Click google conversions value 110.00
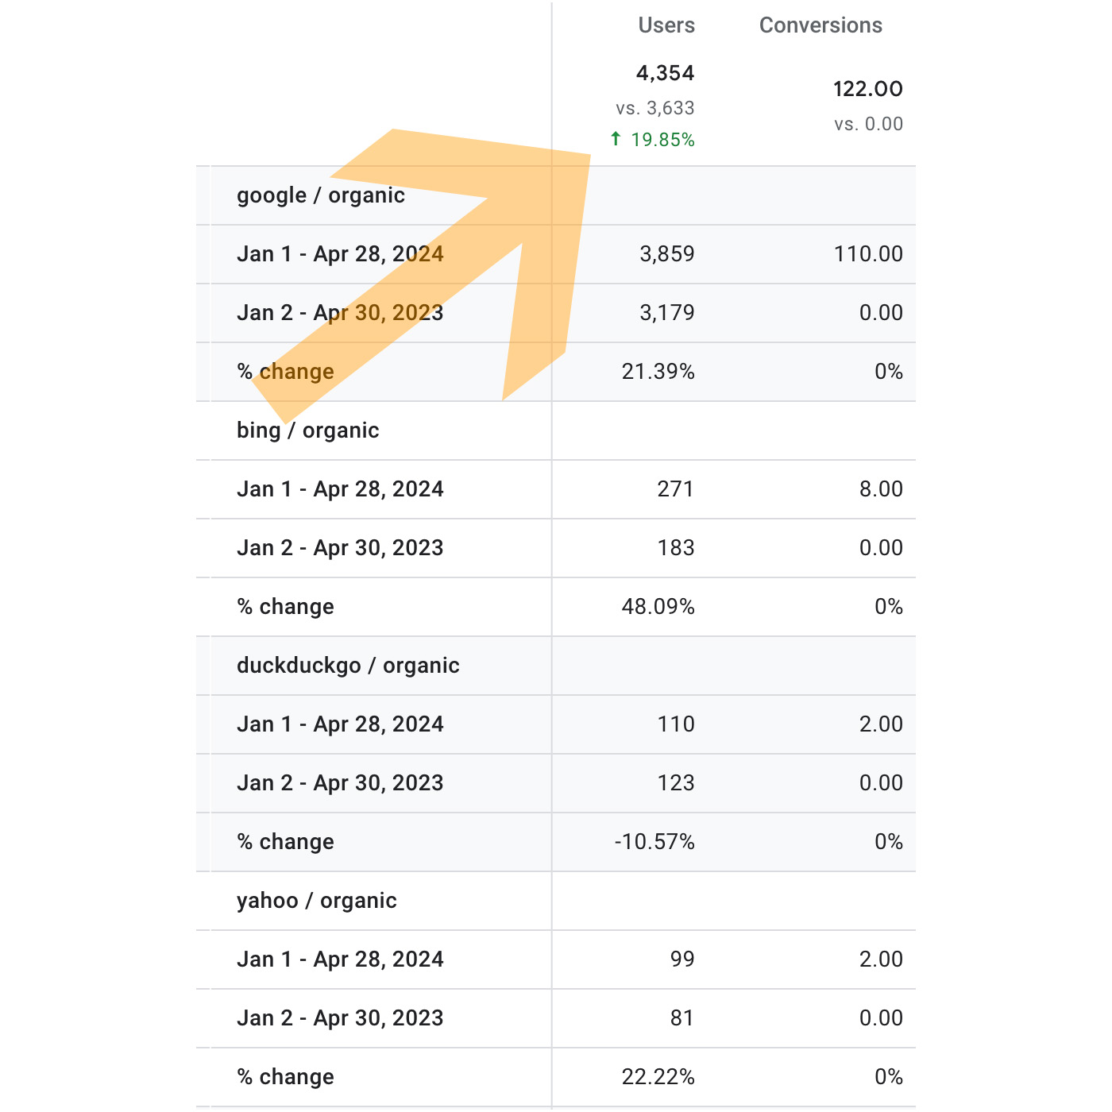Screen dimensions: 1112x1112 pos(868,254)
